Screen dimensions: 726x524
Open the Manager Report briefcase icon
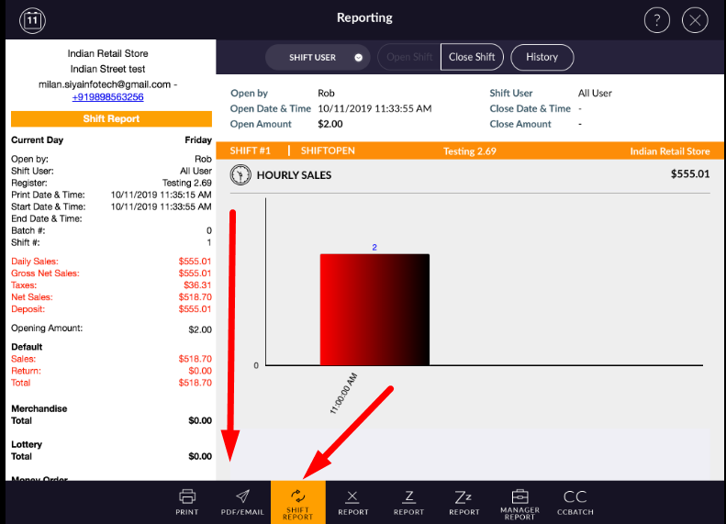[519, 502]
